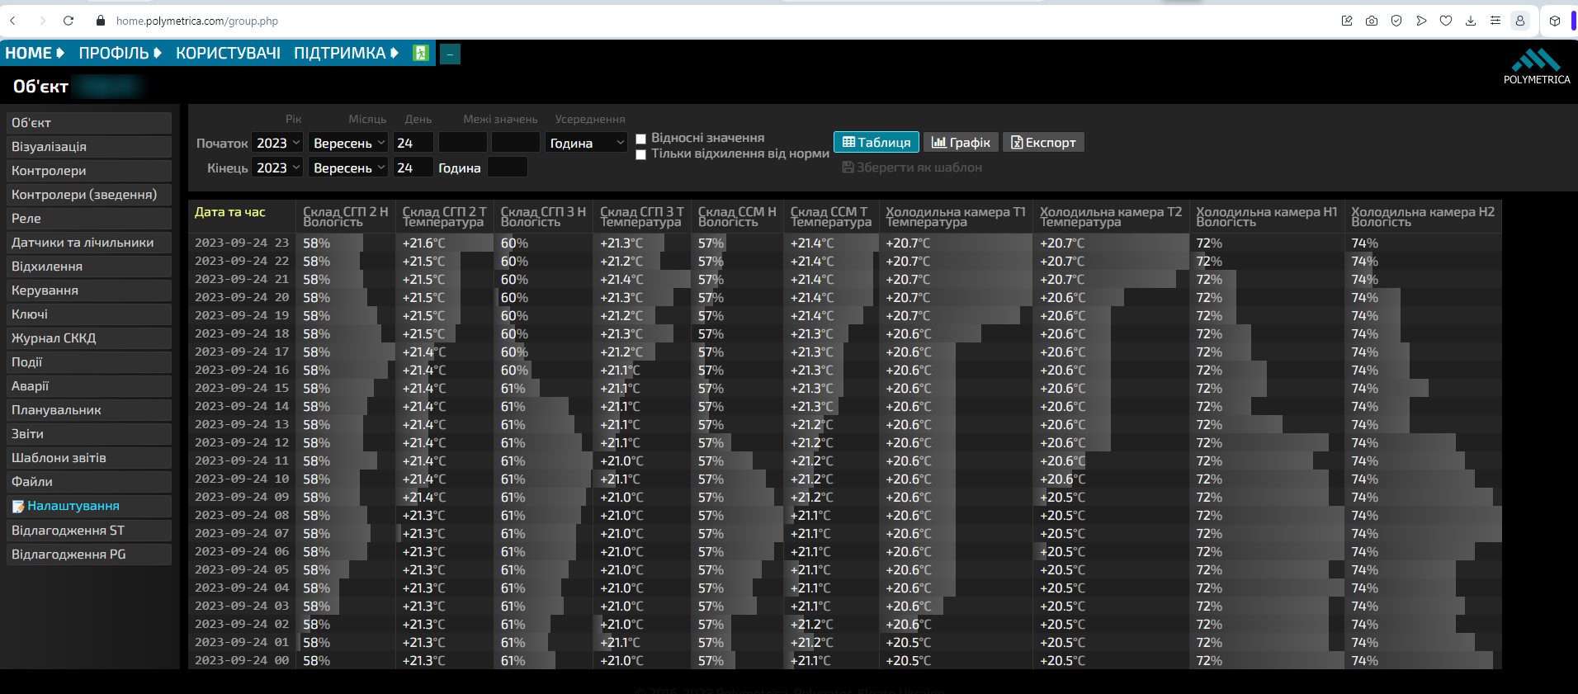Image resolution: width=1578 pixels, height=694 pixels.
Task: Click the teal minus collapse button
Action: click(x=450, y=54)
